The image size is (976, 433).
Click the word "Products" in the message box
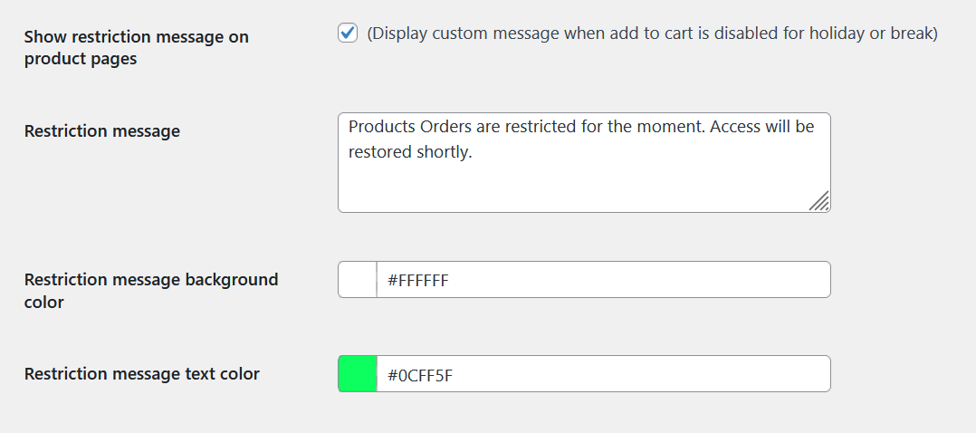381,127
